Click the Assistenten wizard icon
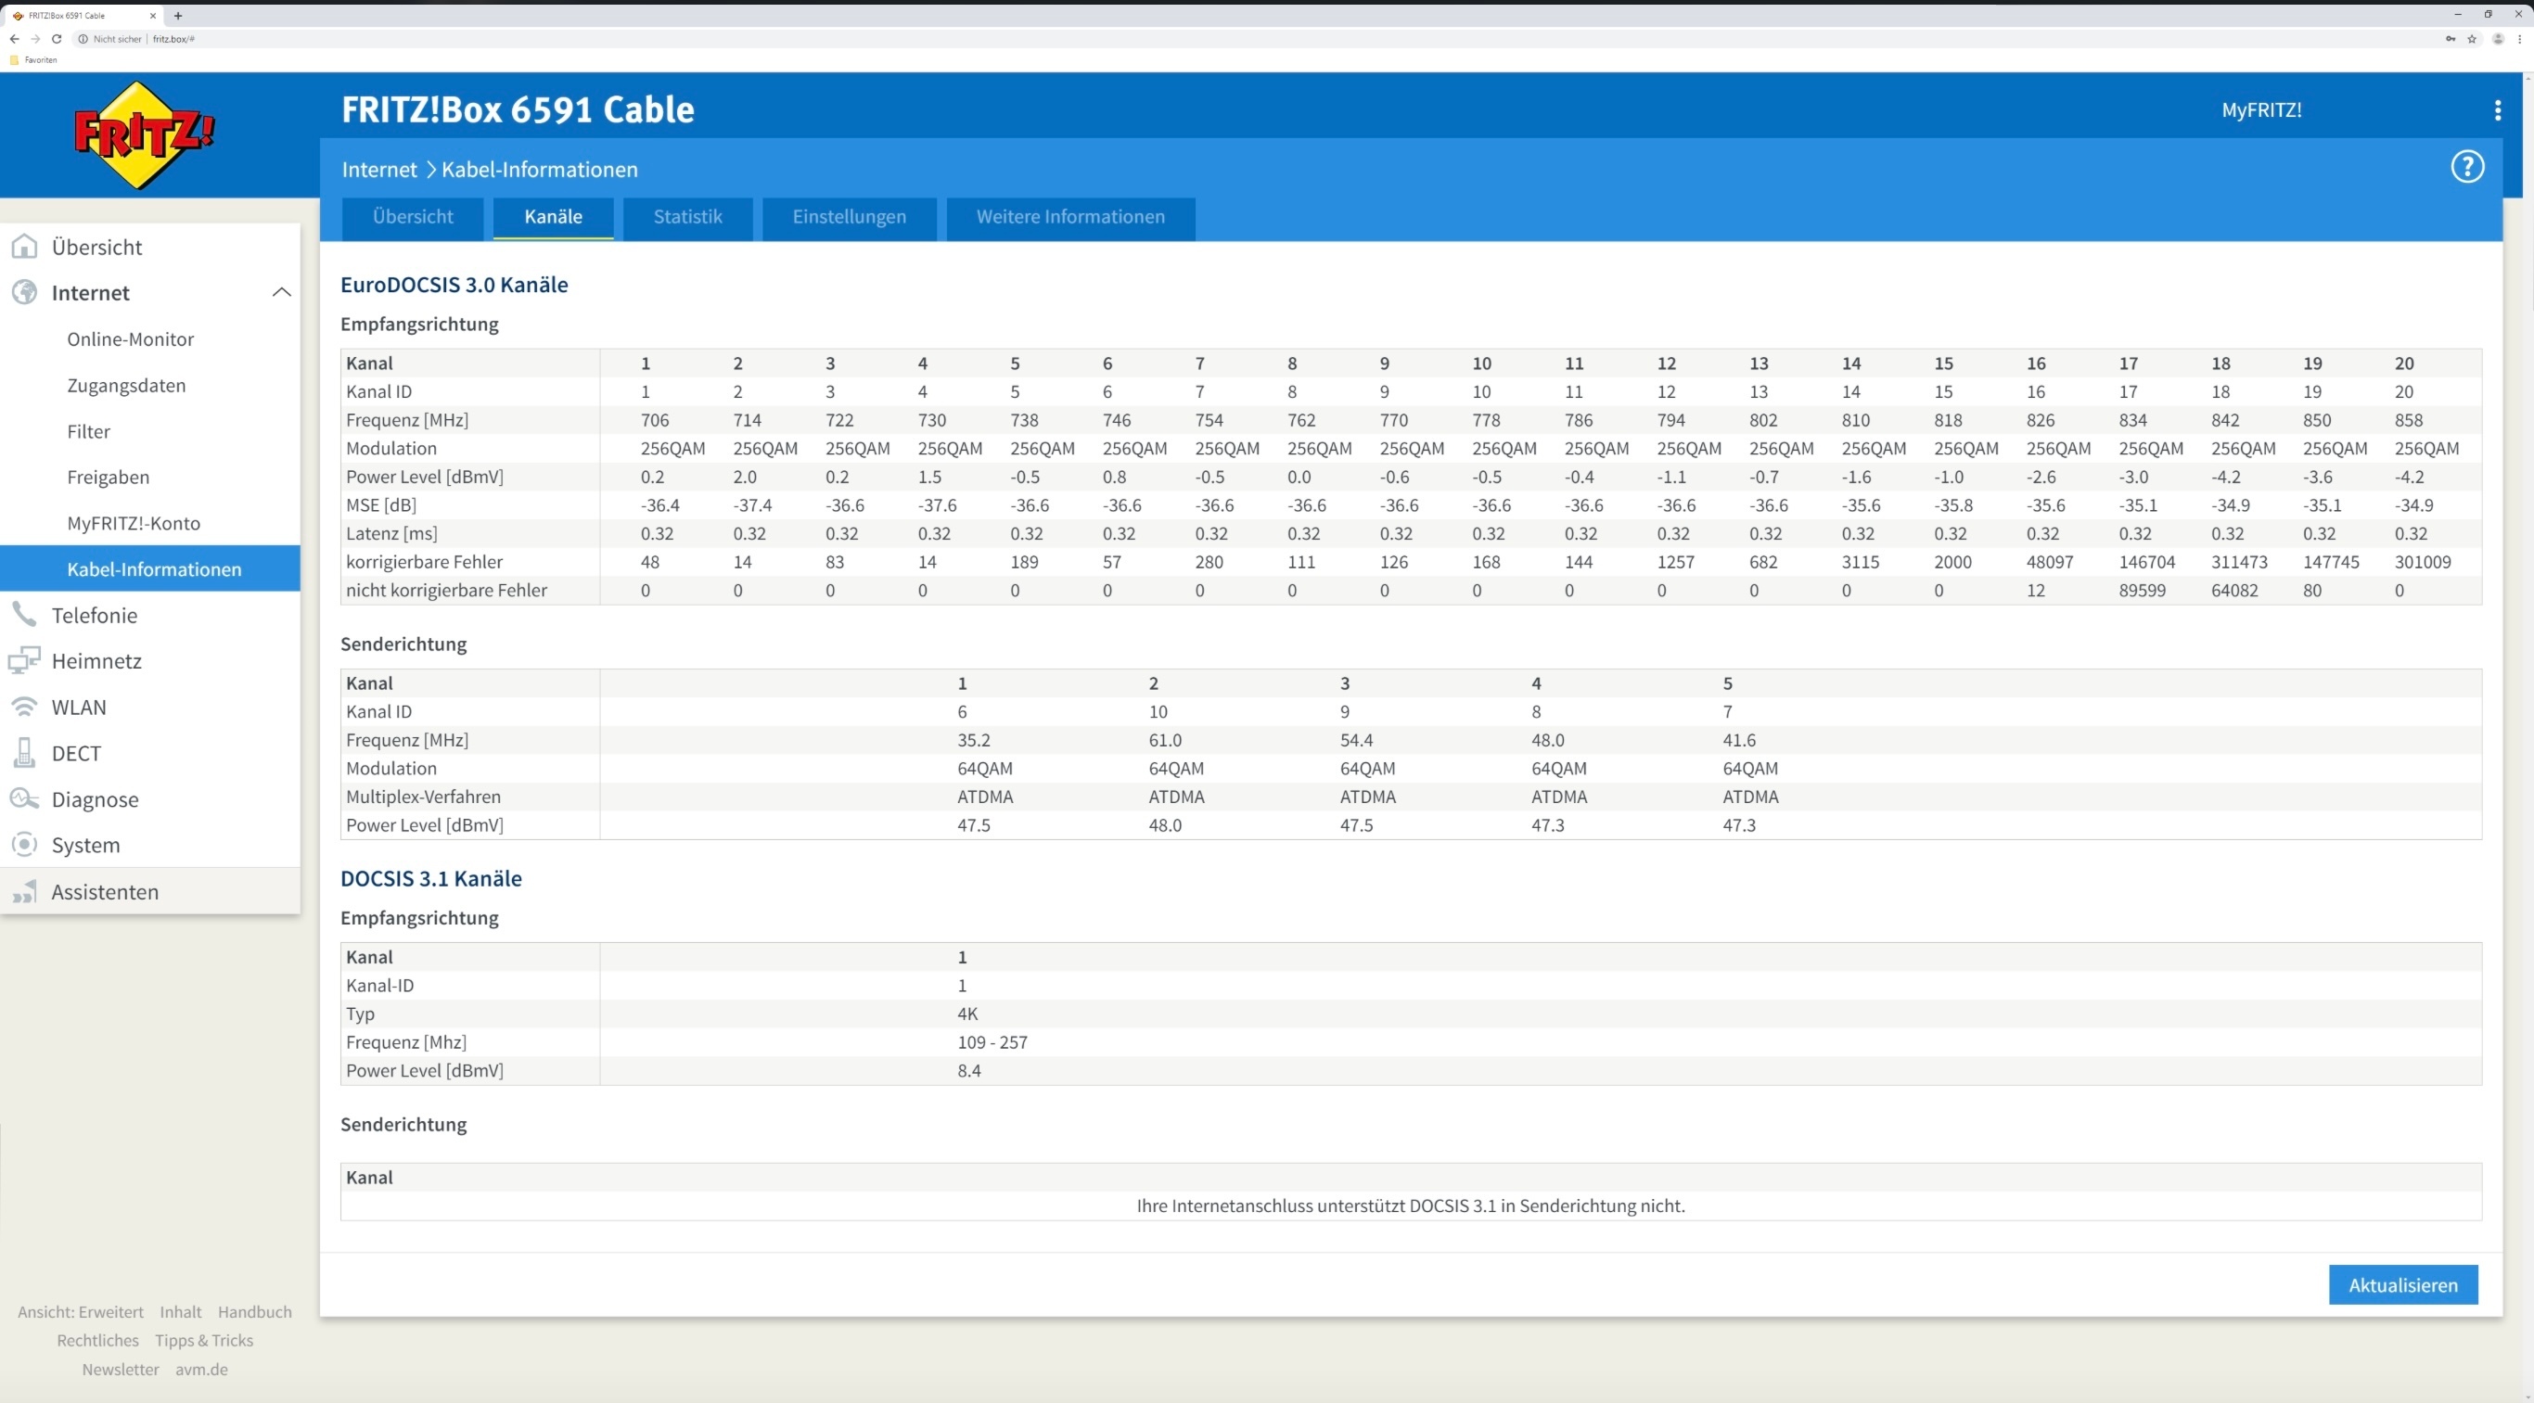This screenshot has width=2534, height=1403. [25, 891]
